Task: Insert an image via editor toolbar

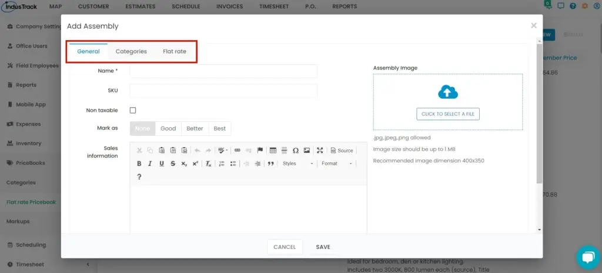Action: point(307,151)
